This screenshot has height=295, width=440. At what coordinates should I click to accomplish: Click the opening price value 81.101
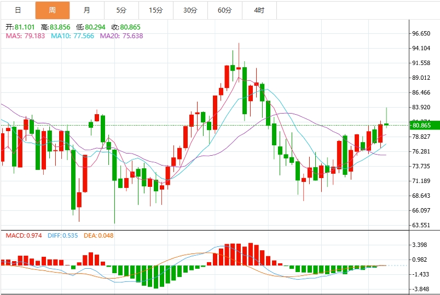[25, 27]
